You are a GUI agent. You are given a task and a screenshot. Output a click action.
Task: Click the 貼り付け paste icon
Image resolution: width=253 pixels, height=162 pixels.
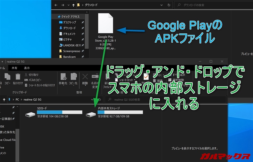pos(18,79)
